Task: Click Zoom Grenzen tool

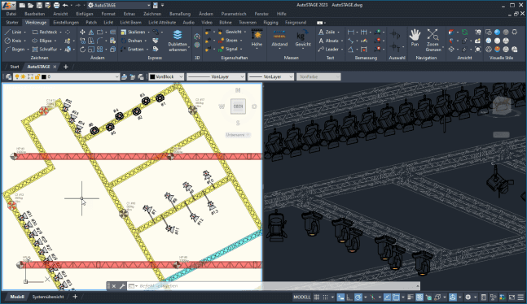Action: (x=433, y=41)
